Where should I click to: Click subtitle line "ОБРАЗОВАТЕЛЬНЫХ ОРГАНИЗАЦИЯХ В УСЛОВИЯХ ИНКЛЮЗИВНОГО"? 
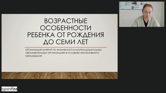(x=62, y=53)
